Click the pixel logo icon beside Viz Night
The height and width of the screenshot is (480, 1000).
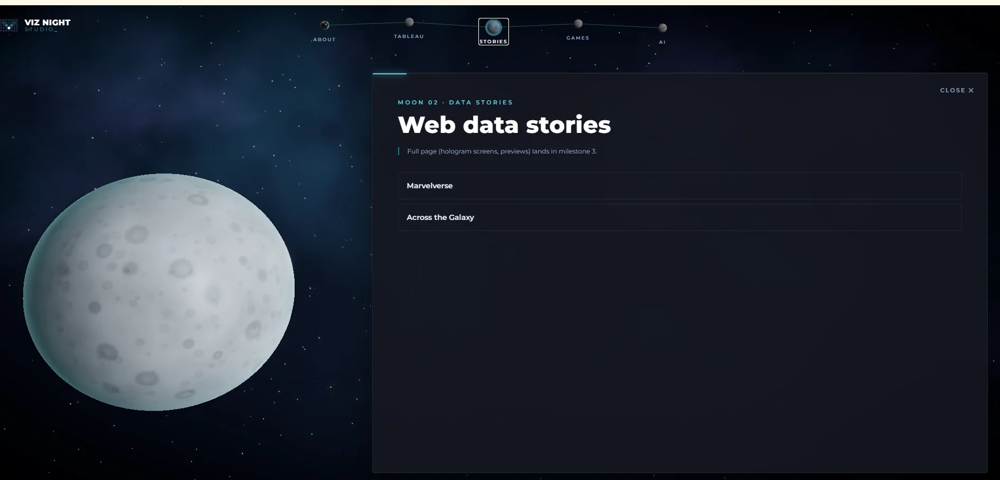click(x=9, y=25)
